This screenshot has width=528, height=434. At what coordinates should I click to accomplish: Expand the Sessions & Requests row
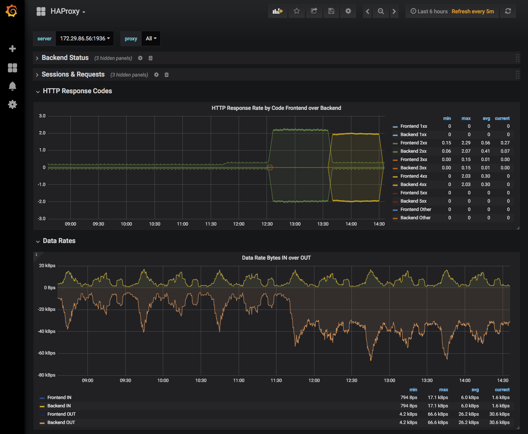[x=73, y=74]
